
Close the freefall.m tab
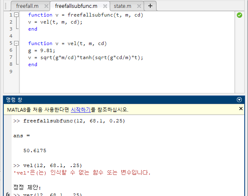pyautogui.click(x=46, y=6)
